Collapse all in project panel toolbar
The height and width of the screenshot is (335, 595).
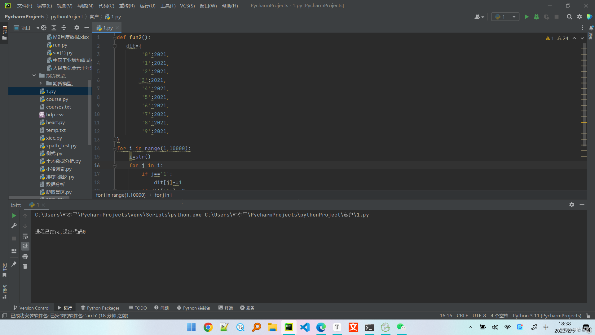point(64,28)
